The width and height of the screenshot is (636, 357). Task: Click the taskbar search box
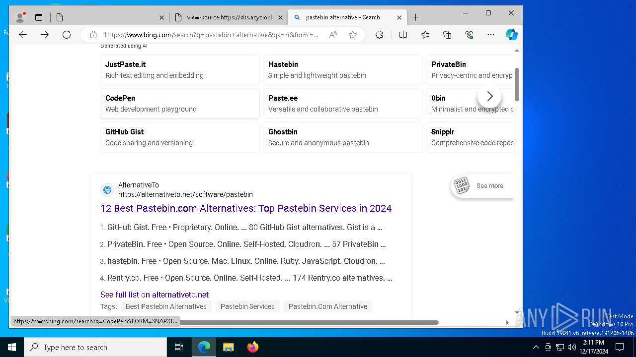click(x=95, y=347)
